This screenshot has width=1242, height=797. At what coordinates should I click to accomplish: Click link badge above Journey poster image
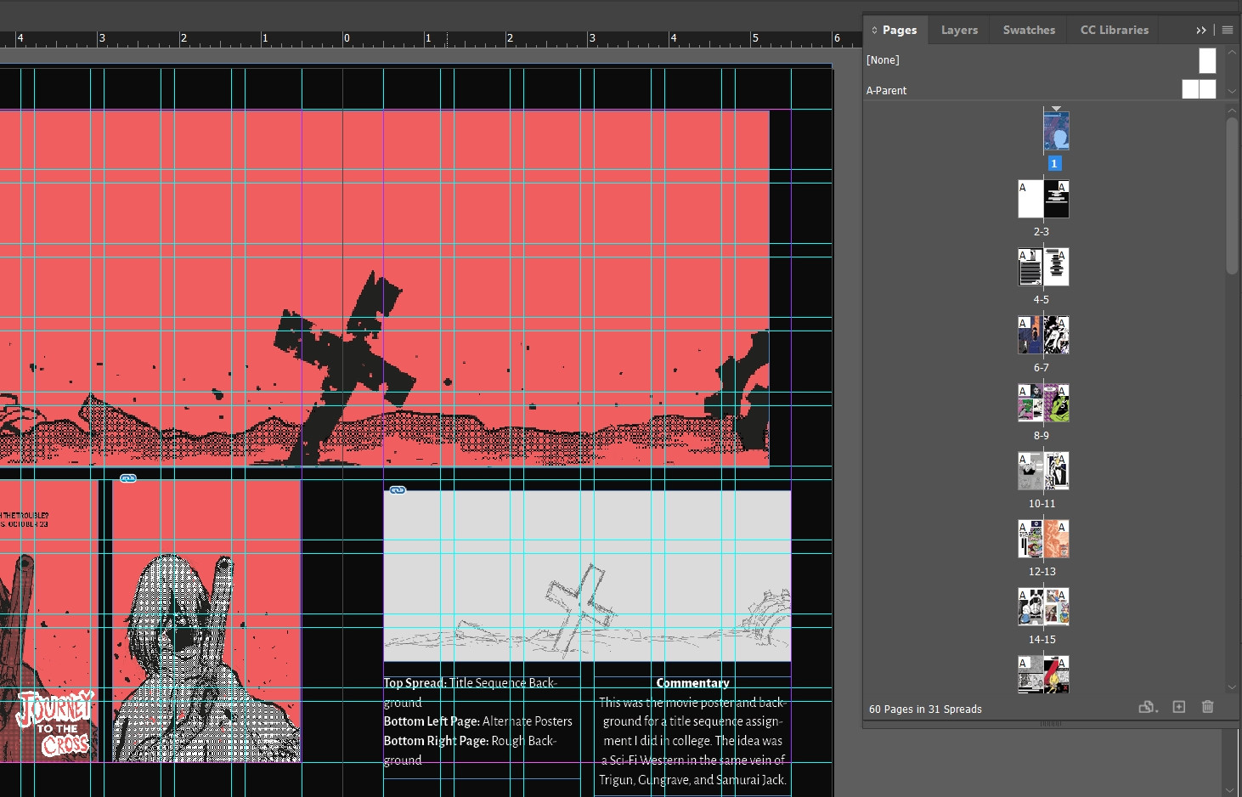pyautogui.click(x=128, y=478)
